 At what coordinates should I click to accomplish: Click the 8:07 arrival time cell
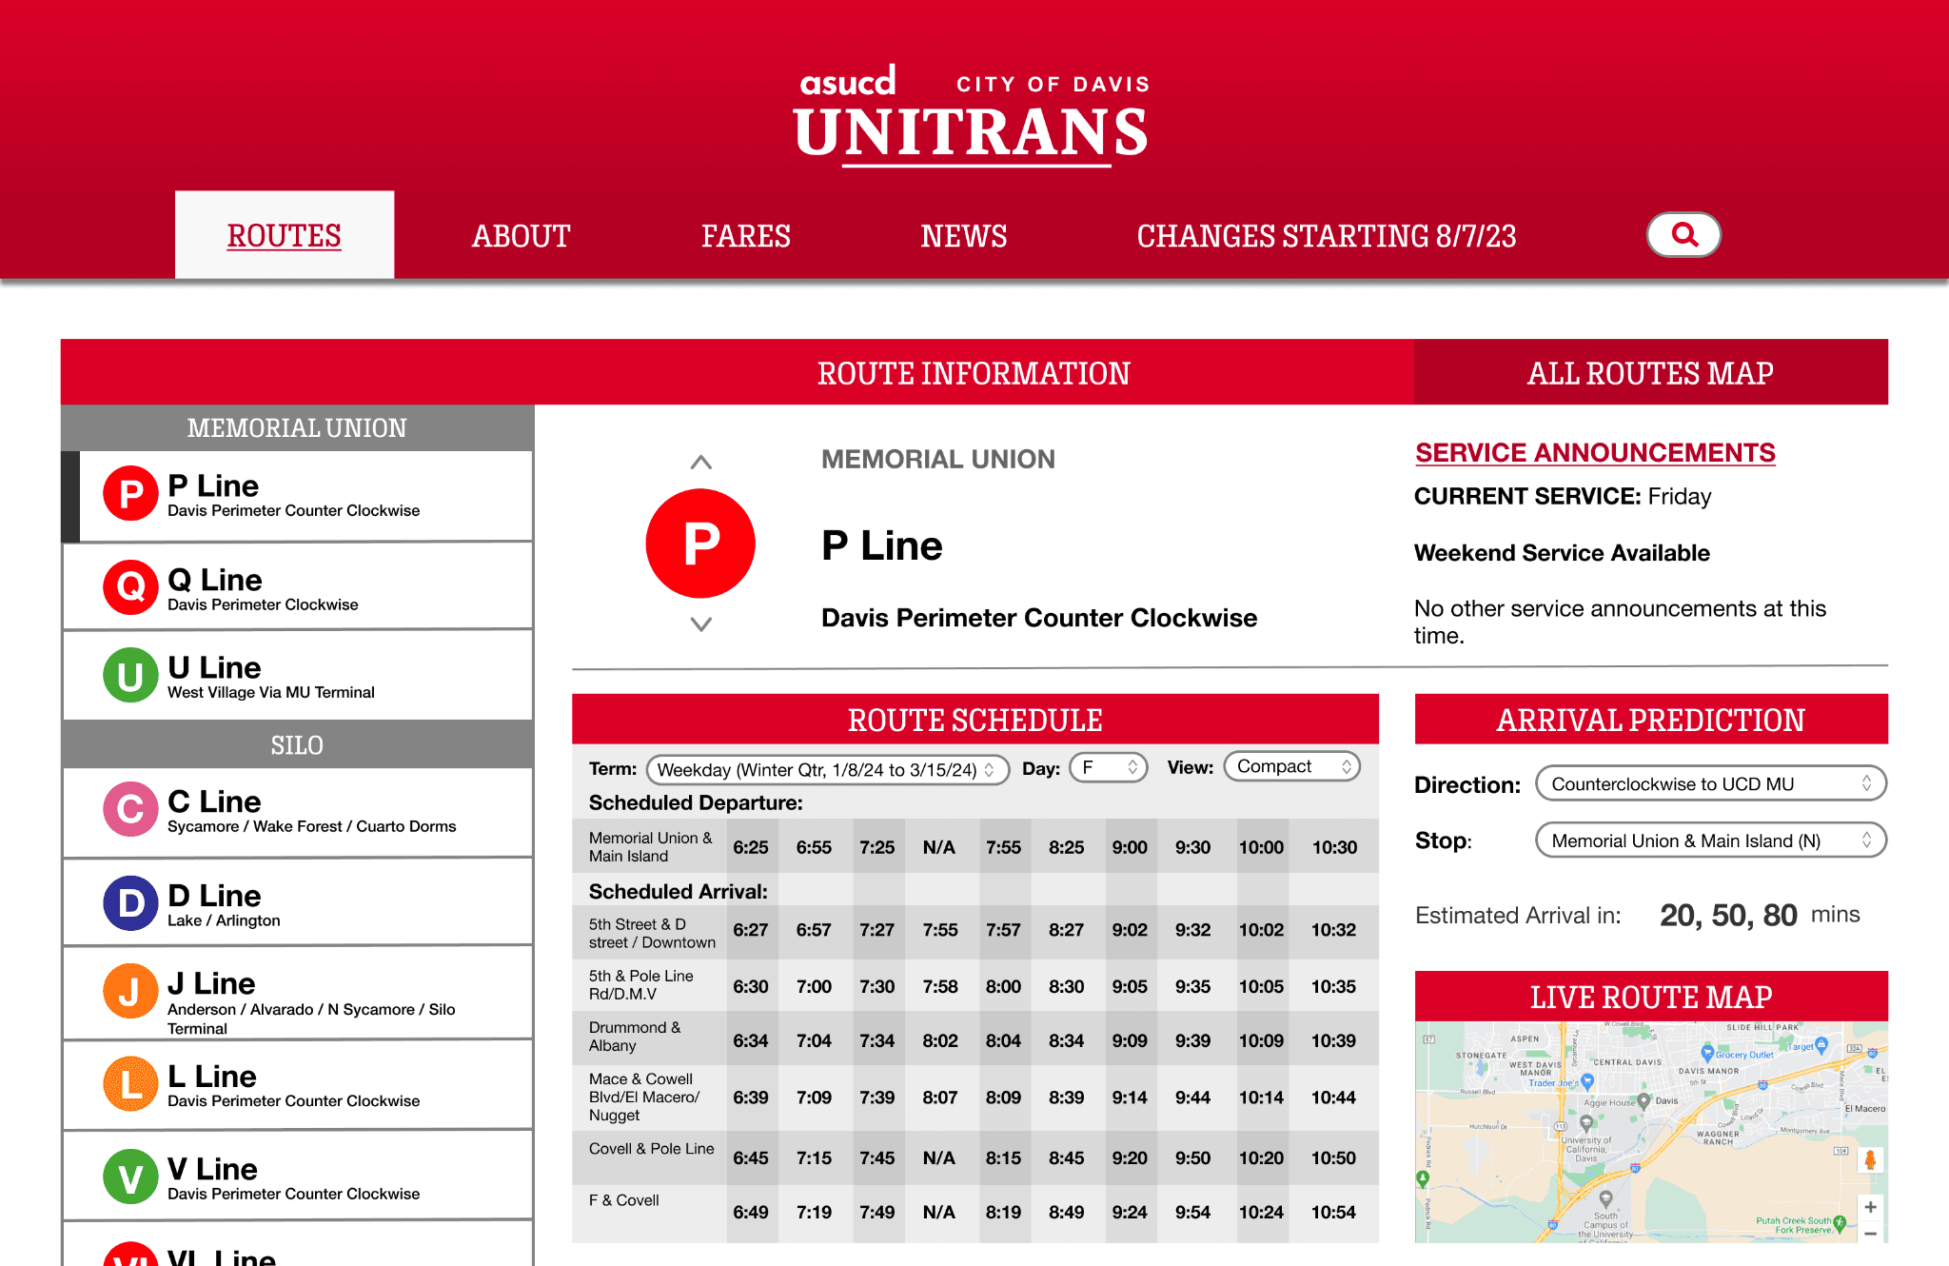(940, 1098)
